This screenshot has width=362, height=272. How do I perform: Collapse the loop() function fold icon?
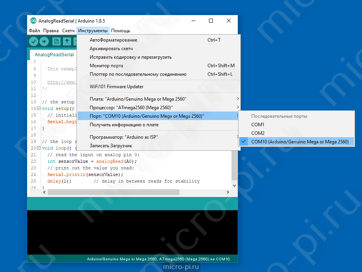tap(38, 148)
